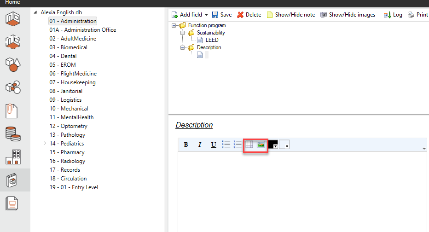Collapse the Sustainability folder node

coord(182,33)
